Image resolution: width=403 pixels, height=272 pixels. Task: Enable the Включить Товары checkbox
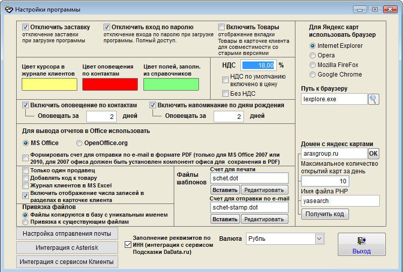click(x=221, y=27)
